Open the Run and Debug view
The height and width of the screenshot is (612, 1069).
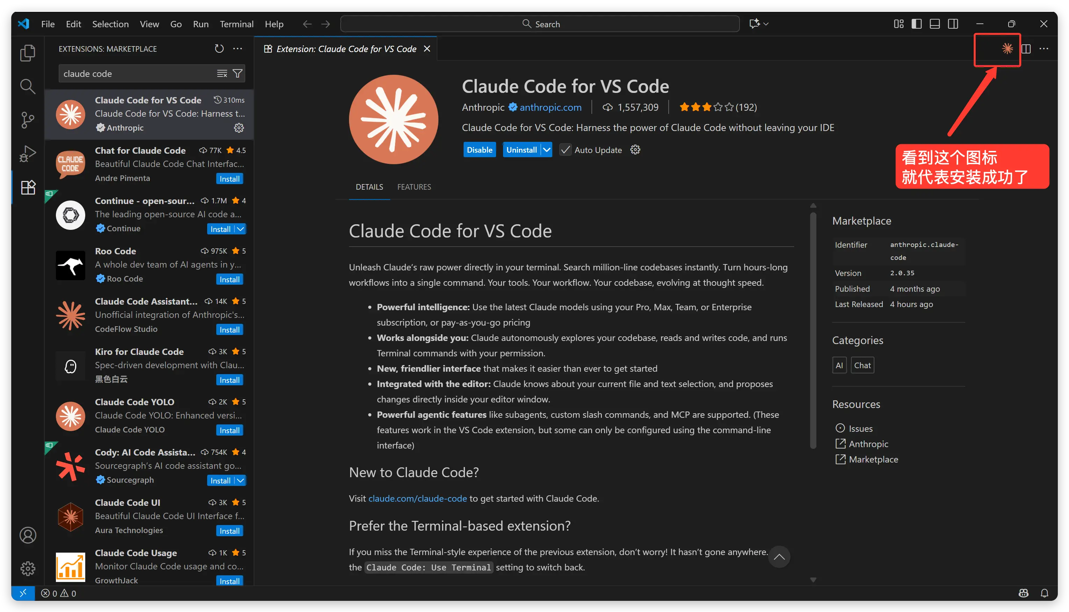click(28, 153)
